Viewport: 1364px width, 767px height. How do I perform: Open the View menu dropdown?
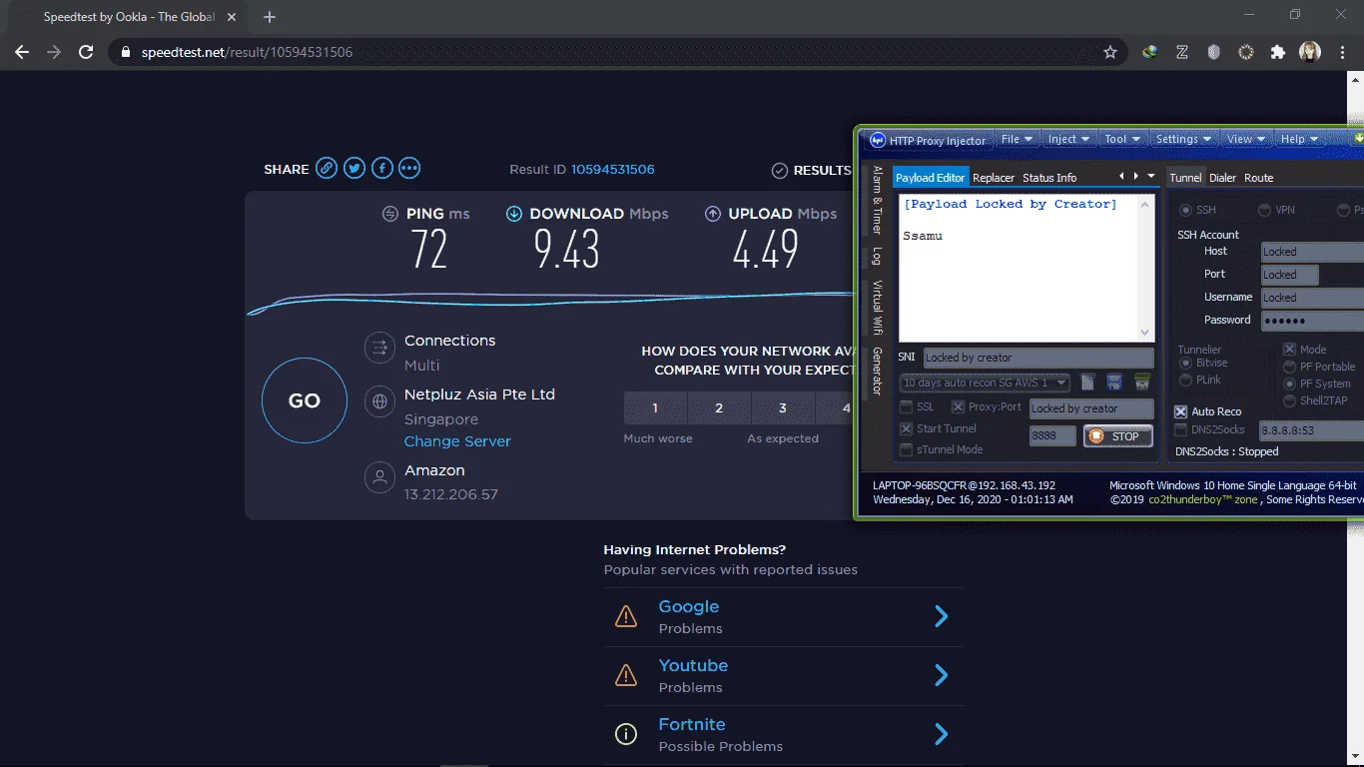tap(1246, 139)
